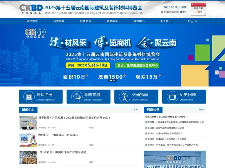Screen dimensions: 225x168
Task: Click the Audience Registration monitor icon
Action: pyautogui.click(x=29, y=97)
